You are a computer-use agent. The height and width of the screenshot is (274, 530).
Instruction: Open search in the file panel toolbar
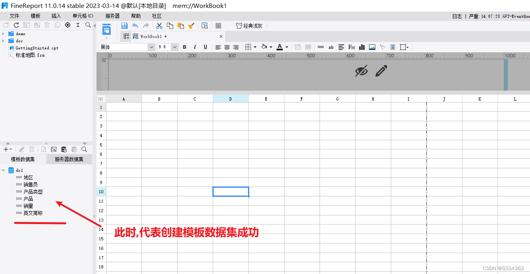[x=88, y=25]
